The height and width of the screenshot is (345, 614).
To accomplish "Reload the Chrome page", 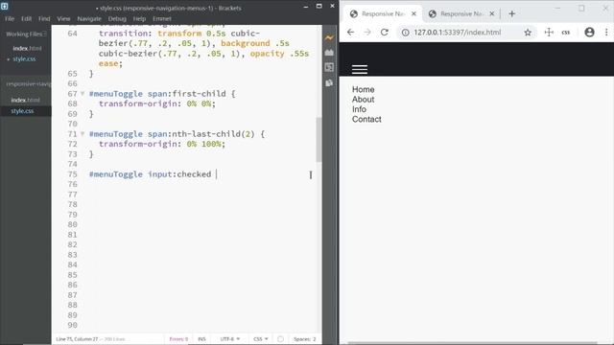I will pos(384,33).
